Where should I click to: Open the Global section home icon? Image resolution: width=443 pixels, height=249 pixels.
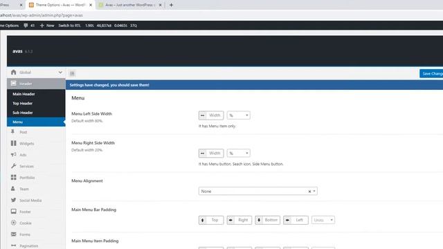(14, 72)
